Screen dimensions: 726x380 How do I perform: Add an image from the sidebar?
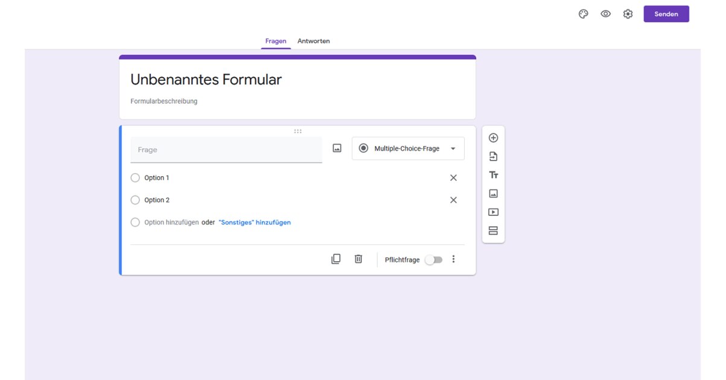(493, 194)
